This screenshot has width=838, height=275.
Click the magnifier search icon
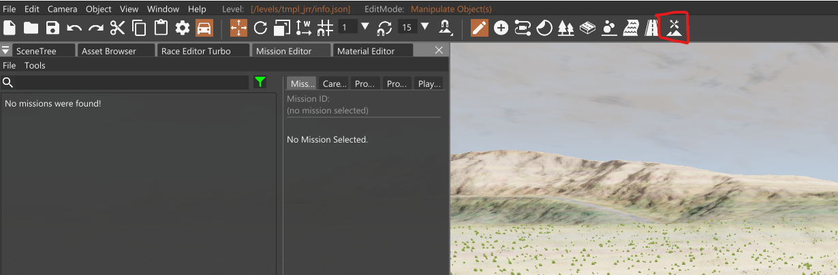click(x=7, y=82)
